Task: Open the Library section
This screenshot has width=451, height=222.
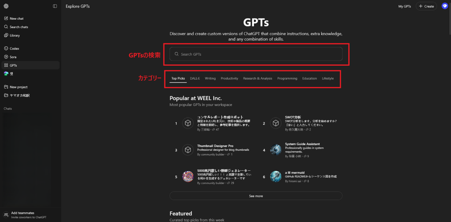Action: 30,35
